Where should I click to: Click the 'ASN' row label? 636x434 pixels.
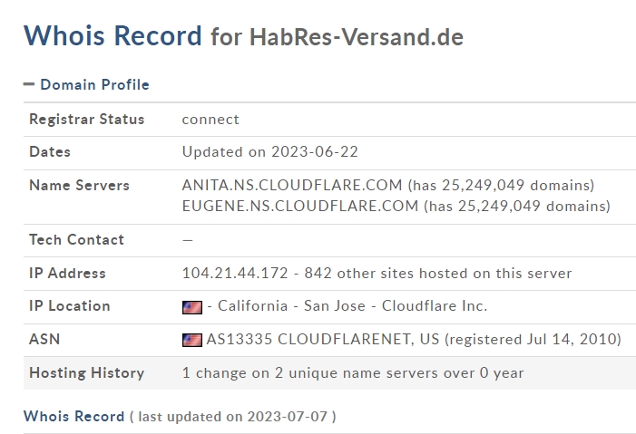click(x=44, y=339)
